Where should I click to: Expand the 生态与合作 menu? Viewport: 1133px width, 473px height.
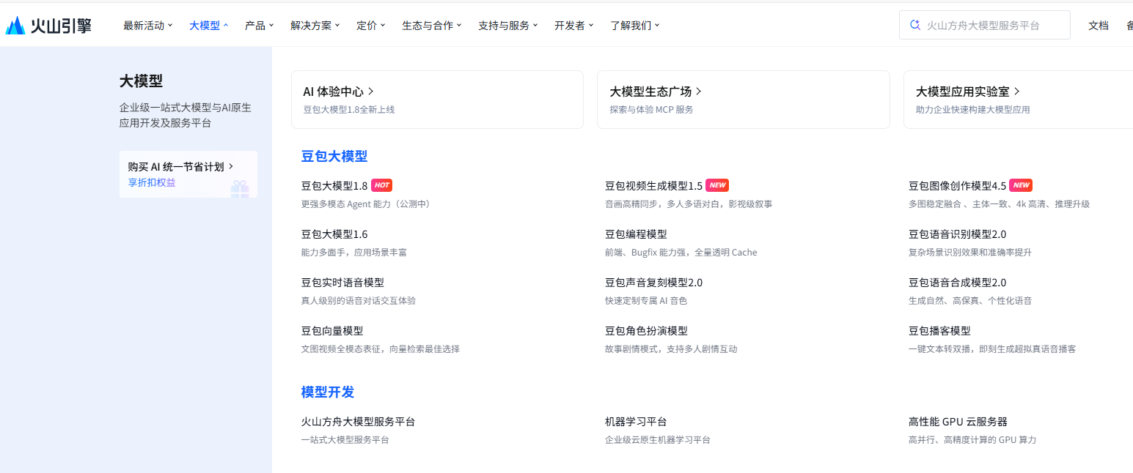[432, 25]
